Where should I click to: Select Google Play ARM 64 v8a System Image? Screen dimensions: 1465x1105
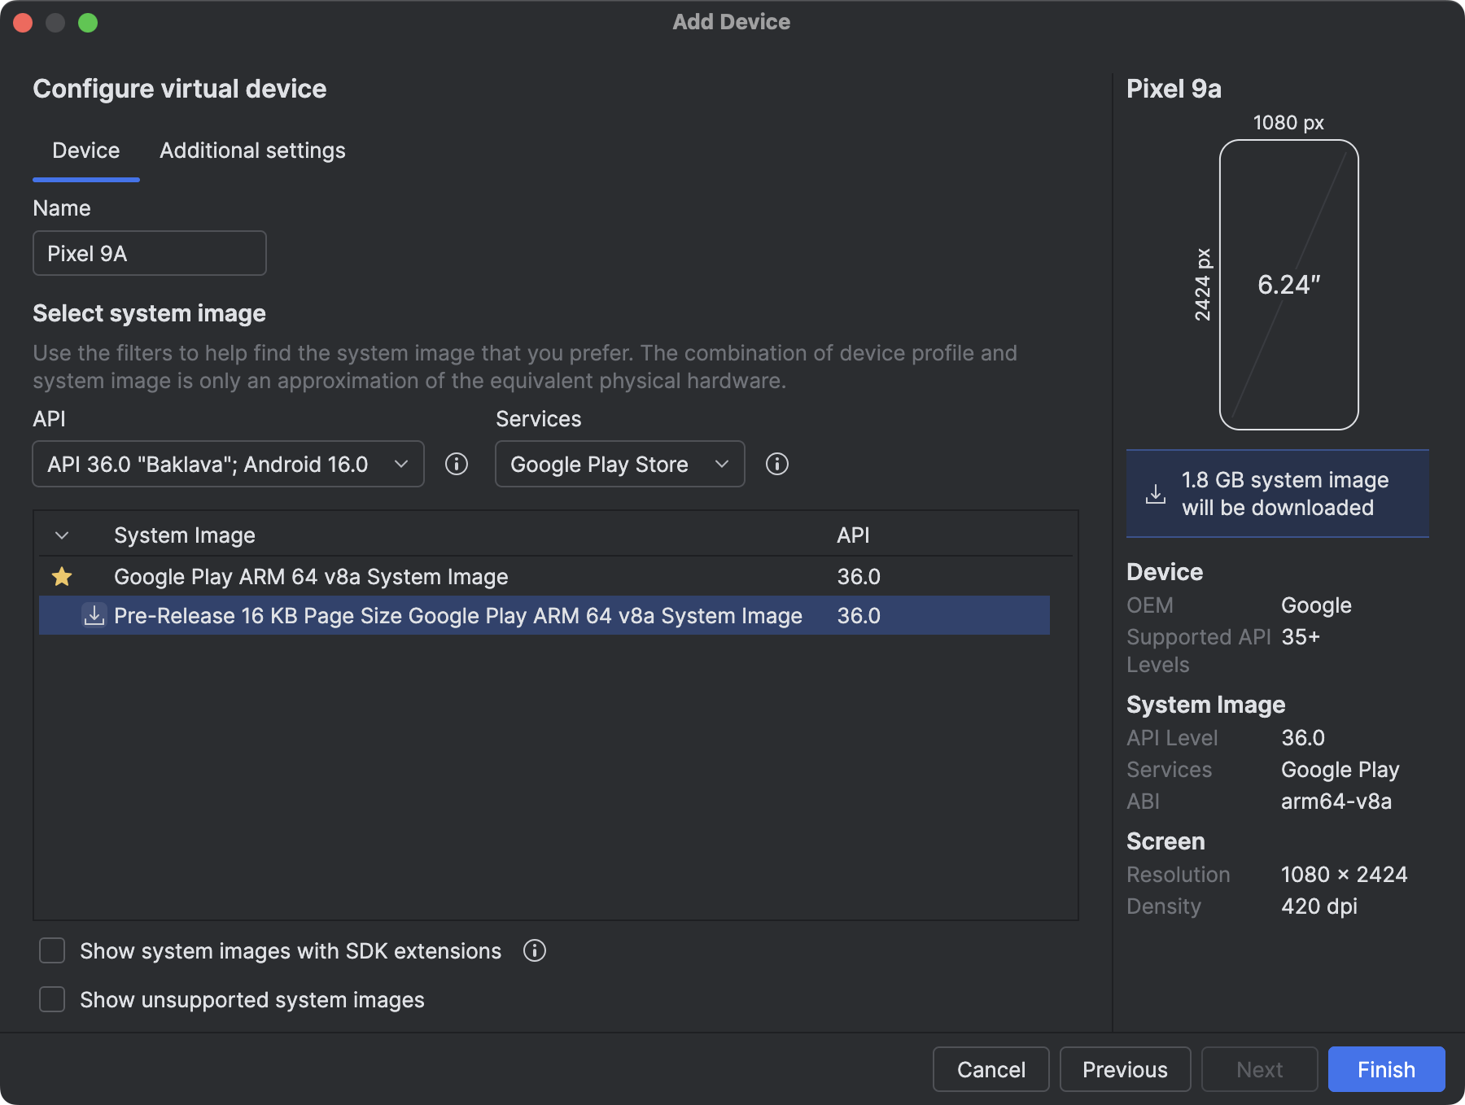point(311,577)
